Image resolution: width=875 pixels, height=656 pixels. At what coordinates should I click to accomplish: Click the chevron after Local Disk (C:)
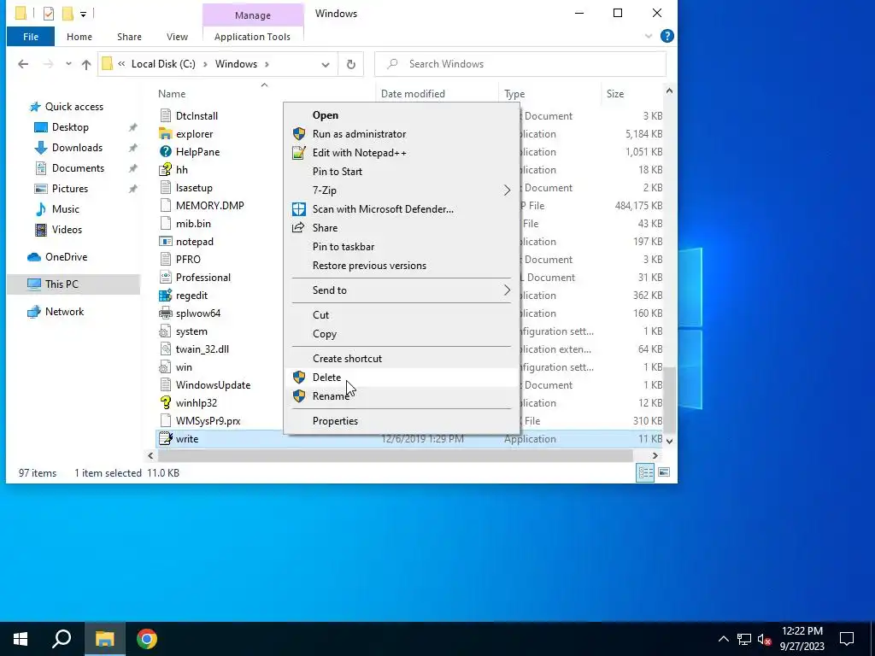[x=205, y=64]
